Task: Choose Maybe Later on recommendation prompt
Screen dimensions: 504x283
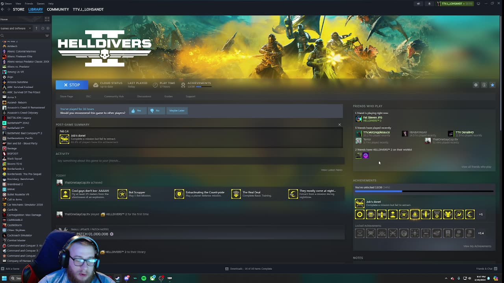Action: (x=177, y=110)
